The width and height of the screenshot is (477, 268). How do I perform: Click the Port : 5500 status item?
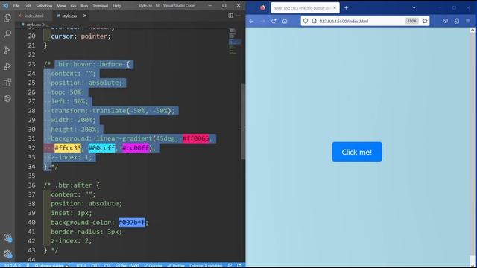(127, 265)
